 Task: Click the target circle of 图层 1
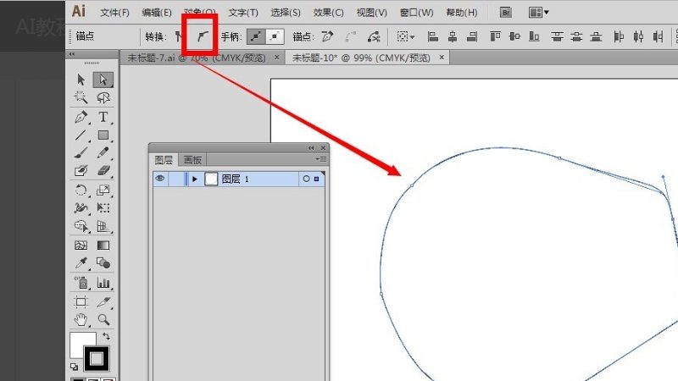306,179
